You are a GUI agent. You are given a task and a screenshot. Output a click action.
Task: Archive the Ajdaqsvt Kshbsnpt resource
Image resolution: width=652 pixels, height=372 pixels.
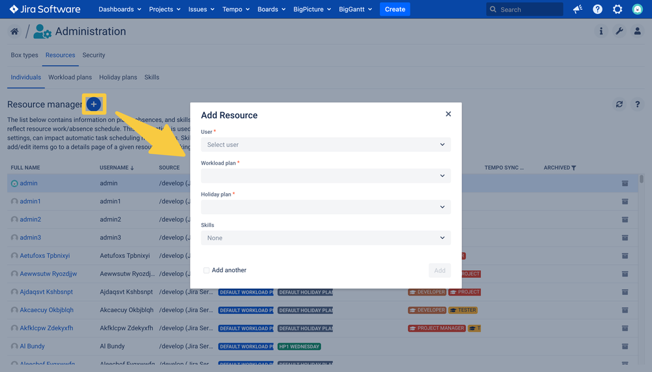tap(625, 292)
